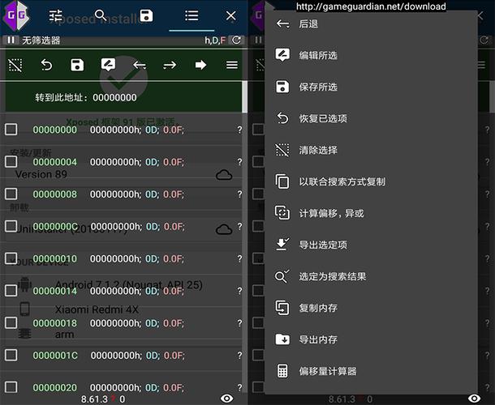
Task: Select 恢复已选项 menu entry
Action: 371,118
